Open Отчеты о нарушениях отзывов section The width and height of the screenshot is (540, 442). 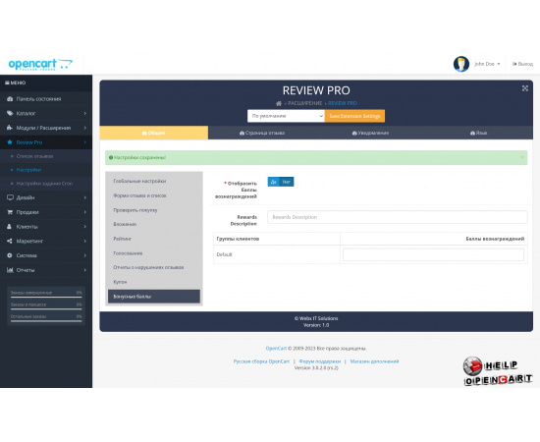[x=154, y=267]
